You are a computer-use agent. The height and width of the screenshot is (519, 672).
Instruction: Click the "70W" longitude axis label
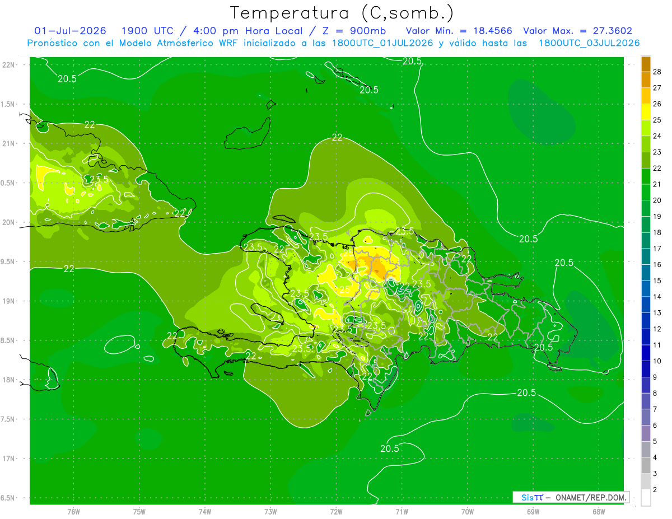coord(468,512)
